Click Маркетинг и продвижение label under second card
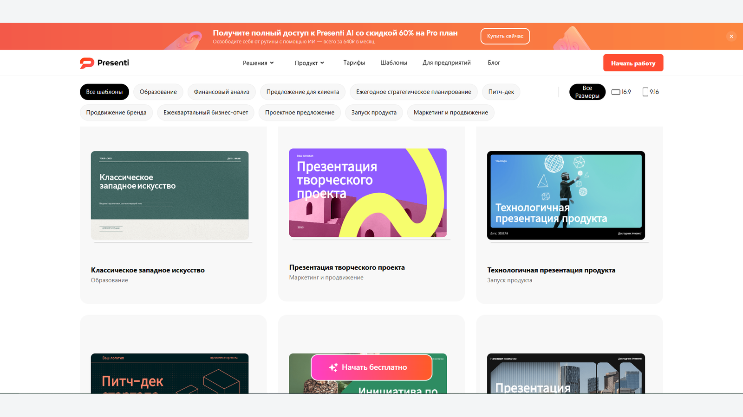Screen dimensions: 743x417 point(326,278)
